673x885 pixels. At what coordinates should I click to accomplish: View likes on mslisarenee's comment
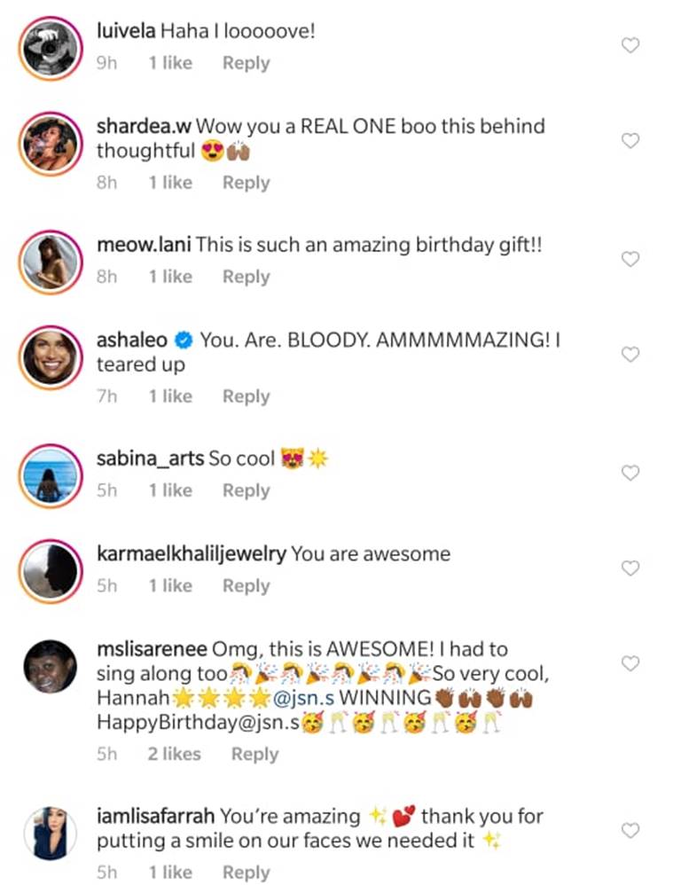[175, 754]
